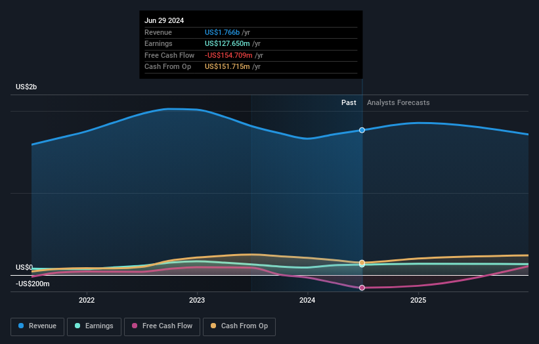
Task: Toggle the Free Cash Flow legend button
Action: pos(162,326)
